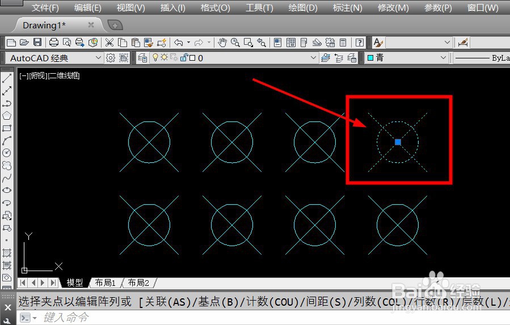
Task: Select the Ellipse Arc tool
Action: point(7,202)
